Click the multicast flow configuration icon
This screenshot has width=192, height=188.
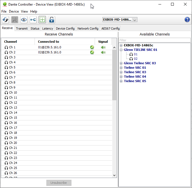[x=33, y=20]
